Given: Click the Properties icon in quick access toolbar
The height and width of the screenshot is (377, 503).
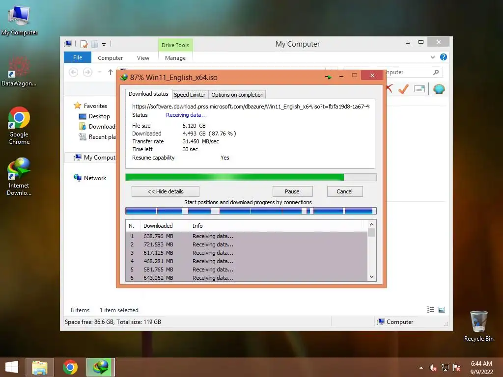Looking at the screenshot, I should pyautogui.click(x=84, y=44).
